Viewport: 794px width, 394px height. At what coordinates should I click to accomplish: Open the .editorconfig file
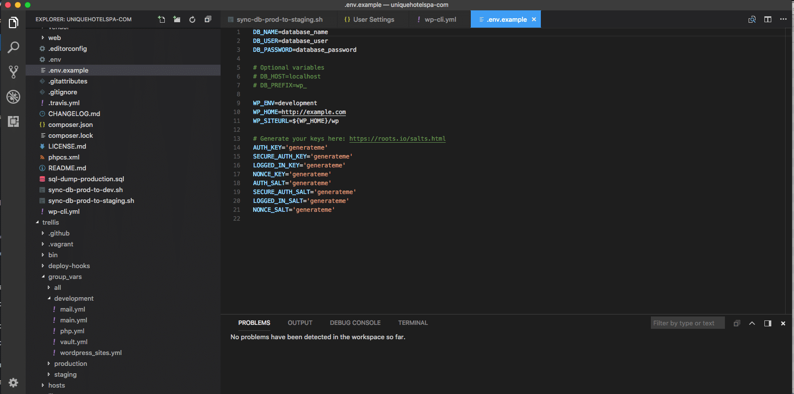pos(123,48)
